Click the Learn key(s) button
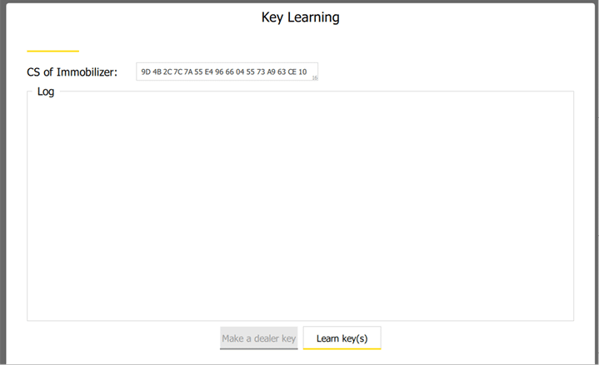The width and height of the screenshot is (599, 365). point(342,338)
